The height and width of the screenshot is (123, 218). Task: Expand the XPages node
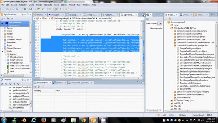[2, 37]
